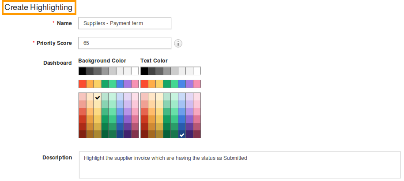Choose vivid dark green in Background Color accent row
This screenshot has height=181, width=404.
(x=105, y=84)
